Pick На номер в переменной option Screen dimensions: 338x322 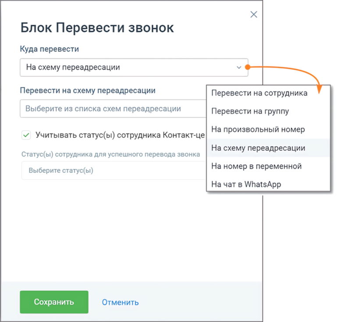[x=268, y=166]
